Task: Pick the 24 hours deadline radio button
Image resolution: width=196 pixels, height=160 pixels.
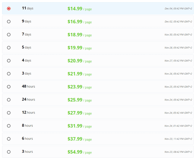Action: tap(9, 100)
